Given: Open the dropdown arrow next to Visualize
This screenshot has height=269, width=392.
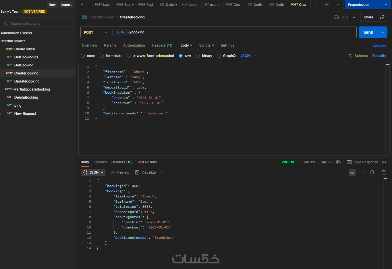Looking at the screenshot, I should (x=162, y=172).
